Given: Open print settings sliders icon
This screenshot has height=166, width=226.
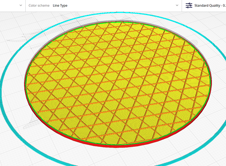Looking at the screenshot, I should coord(189,5).
